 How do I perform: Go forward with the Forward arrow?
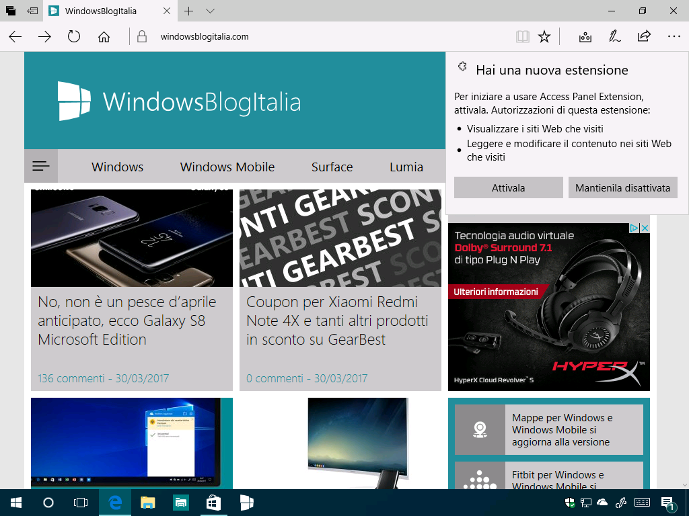click(45, 36)
